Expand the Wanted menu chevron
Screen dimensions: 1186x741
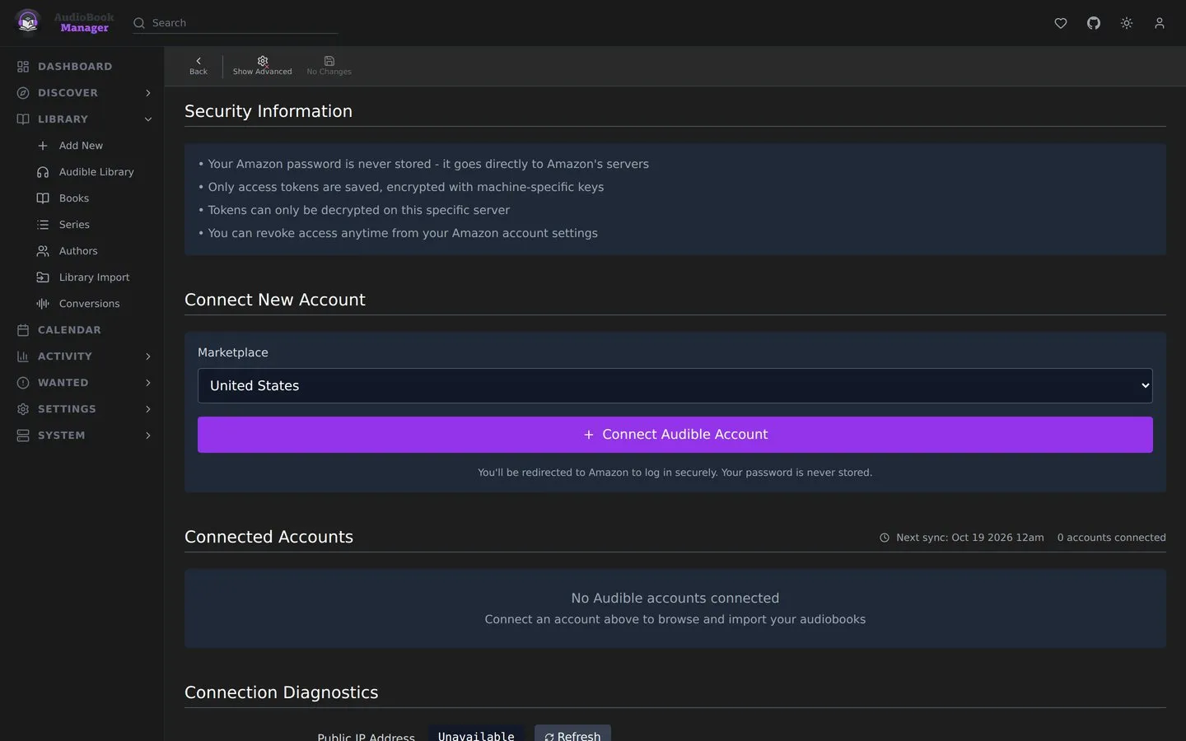point(148,383)
